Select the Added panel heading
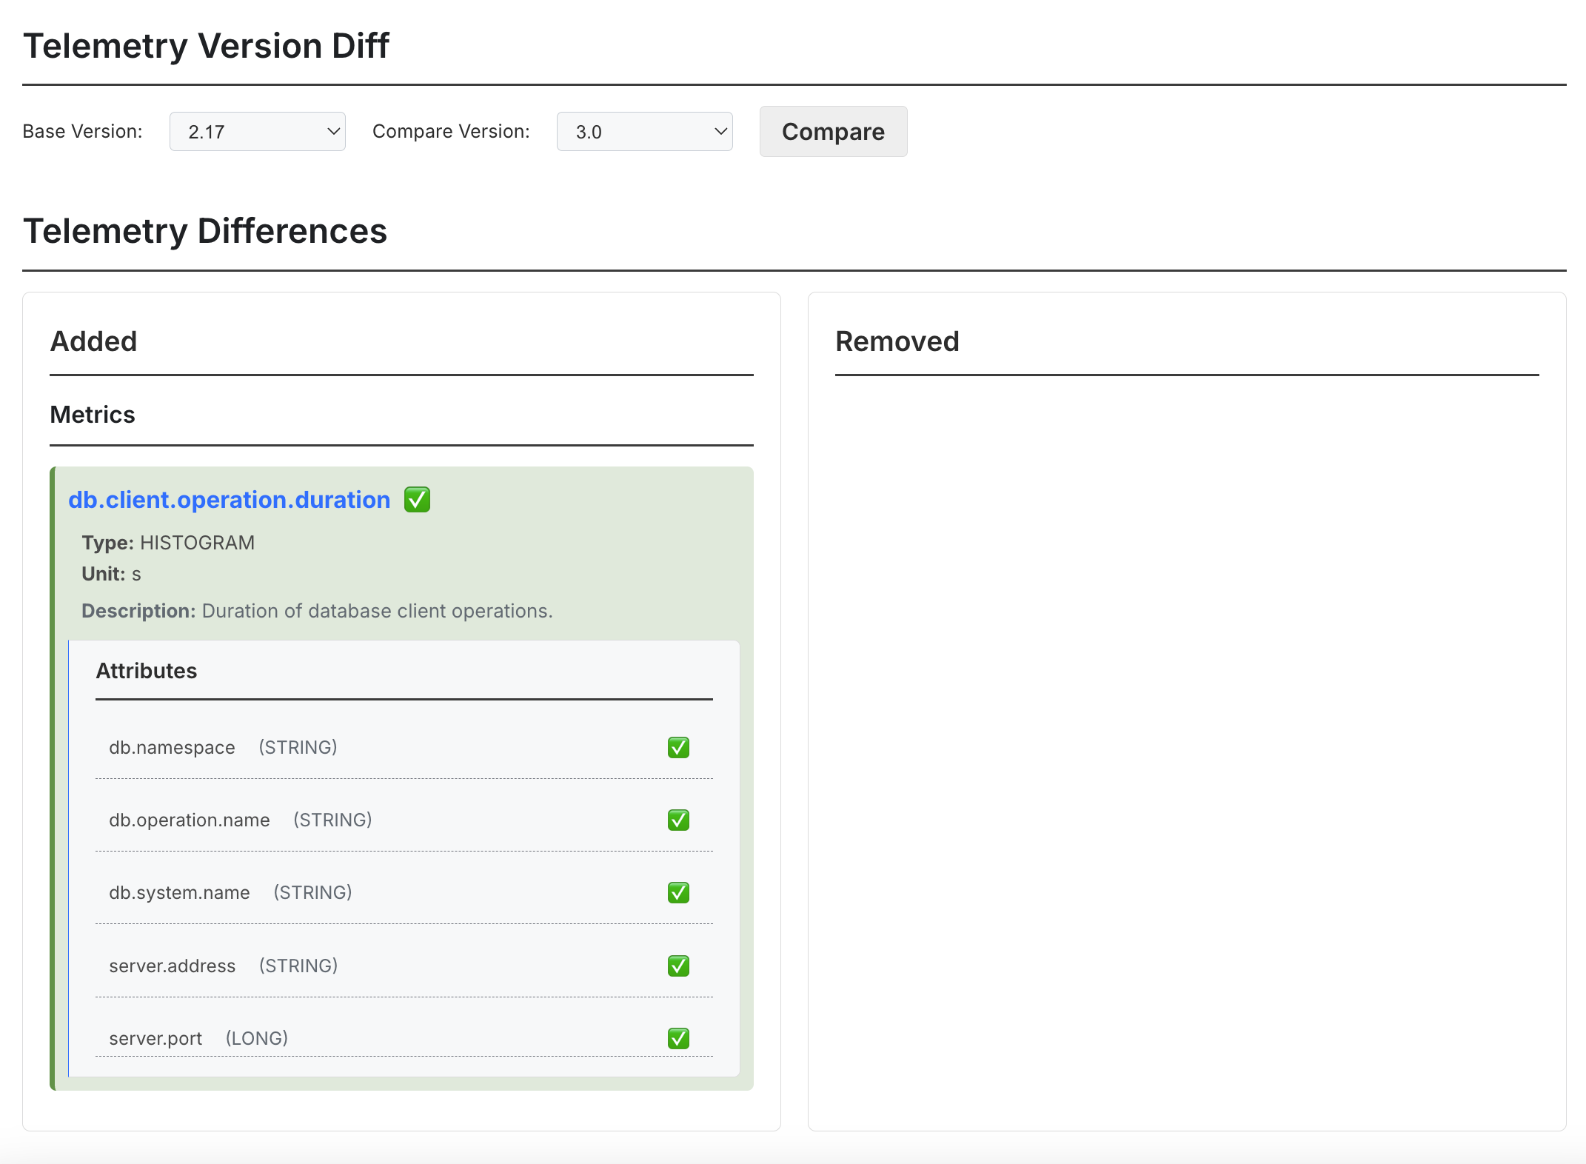1586x1164 pixels. pos(93,341)
